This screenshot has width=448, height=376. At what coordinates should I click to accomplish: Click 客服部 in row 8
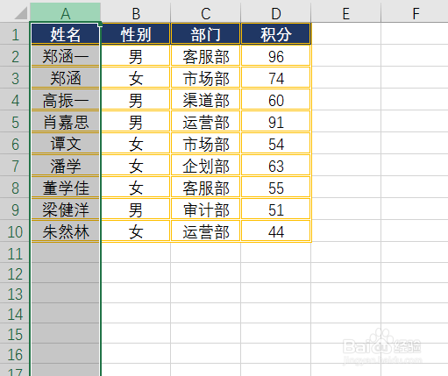(x=206, y=188)
